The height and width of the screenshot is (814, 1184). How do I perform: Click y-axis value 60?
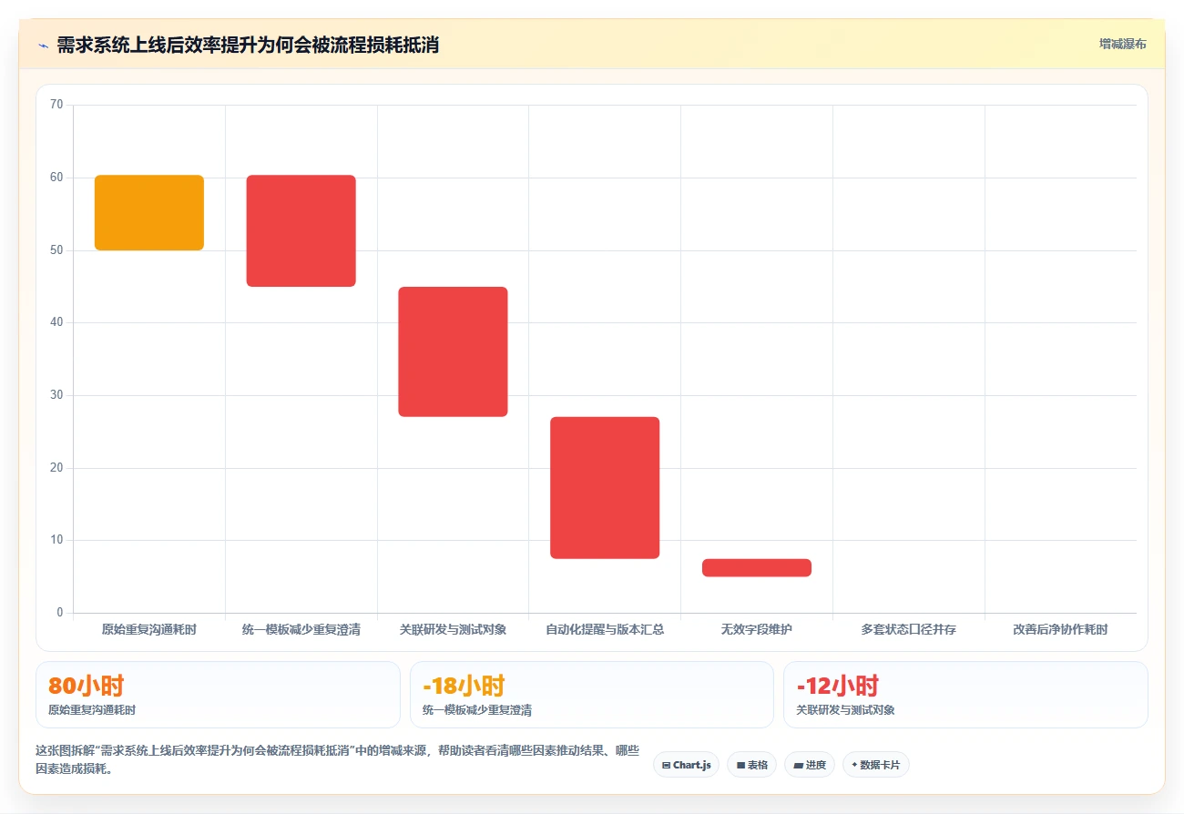pyautogui.click(x=56, y=178)
